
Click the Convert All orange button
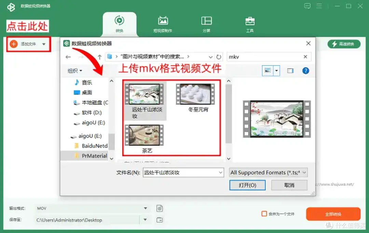[x=333, y=214]
